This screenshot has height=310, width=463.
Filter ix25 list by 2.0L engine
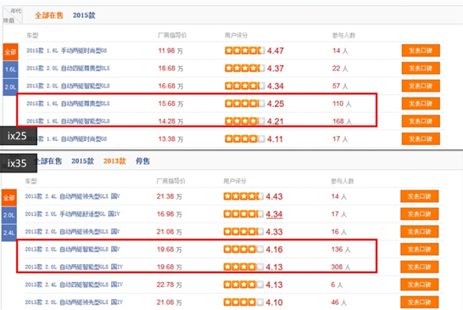[x=11, y=87]
